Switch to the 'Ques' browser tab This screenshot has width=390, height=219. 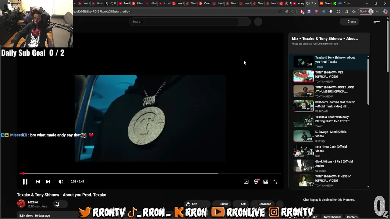click(205, 3)
